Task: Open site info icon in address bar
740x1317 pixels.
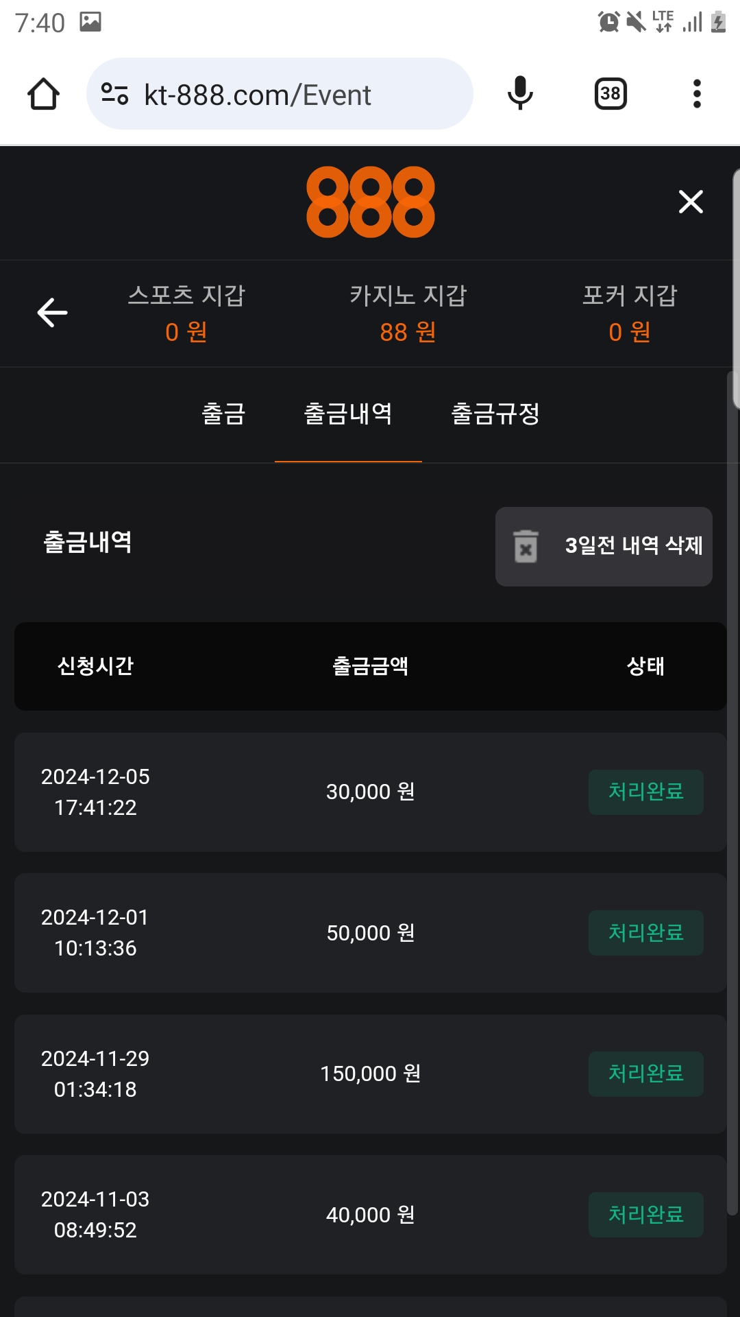Action: coord(114,94)
